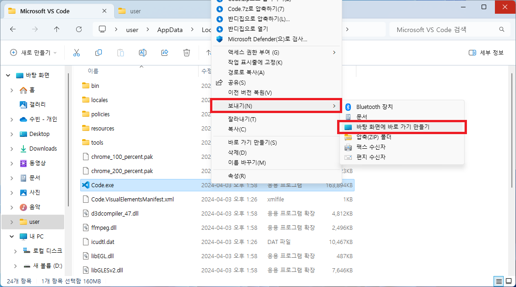This screenshot has height=287, width=516.
Task: Expand the Downloads tree node
Action: 12,149
